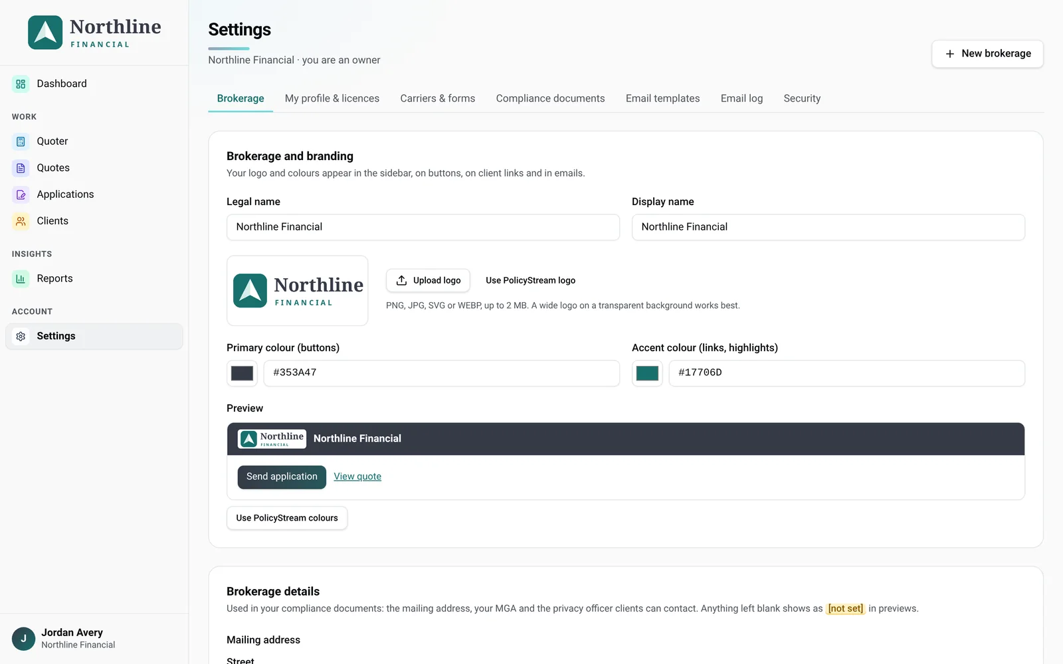1063x664 pixels.
Task: Open the Clients section
Action: (x=94, y=221)
